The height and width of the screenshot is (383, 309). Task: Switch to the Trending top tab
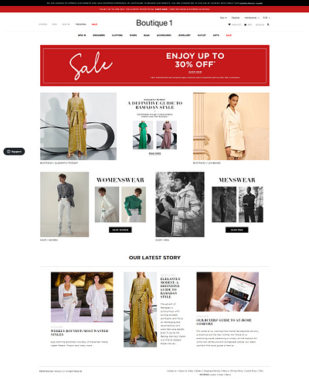80,24
